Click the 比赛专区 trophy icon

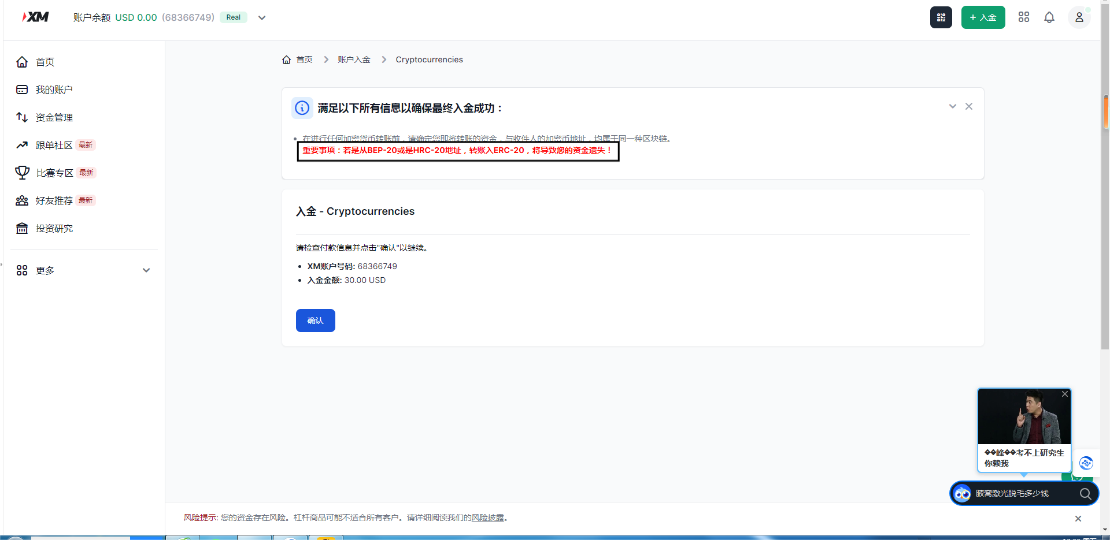[22, 173]
